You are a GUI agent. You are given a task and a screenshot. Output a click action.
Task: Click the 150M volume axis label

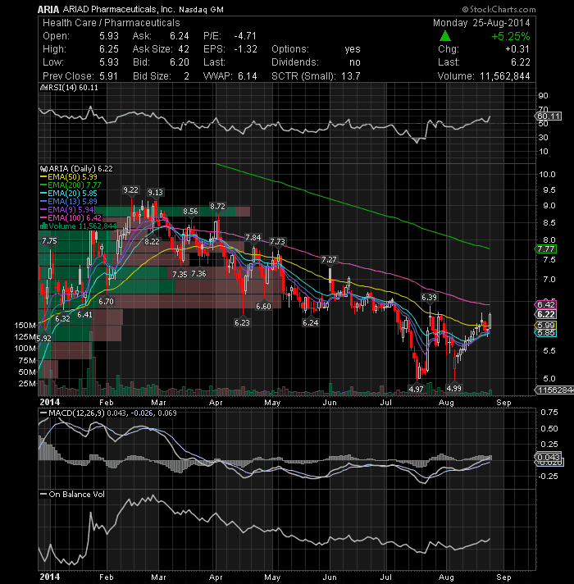[x=25, y=325]
